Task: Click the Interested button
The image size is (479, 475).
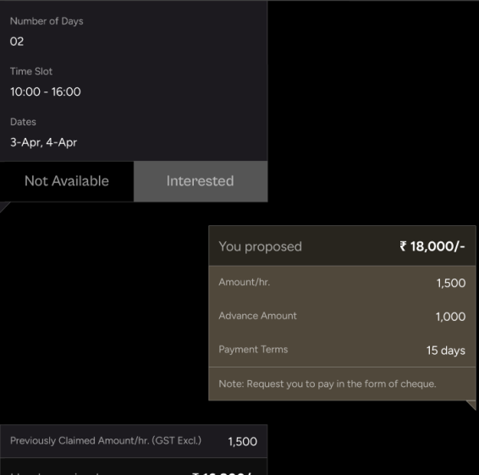Action: (x=201, y=181)
